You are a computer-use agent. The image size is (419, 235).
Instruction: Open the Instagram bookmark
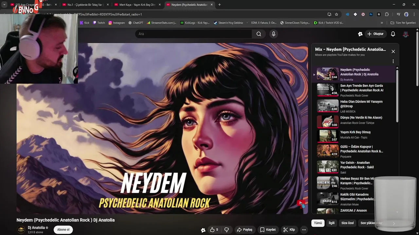(x=117, y=23)
